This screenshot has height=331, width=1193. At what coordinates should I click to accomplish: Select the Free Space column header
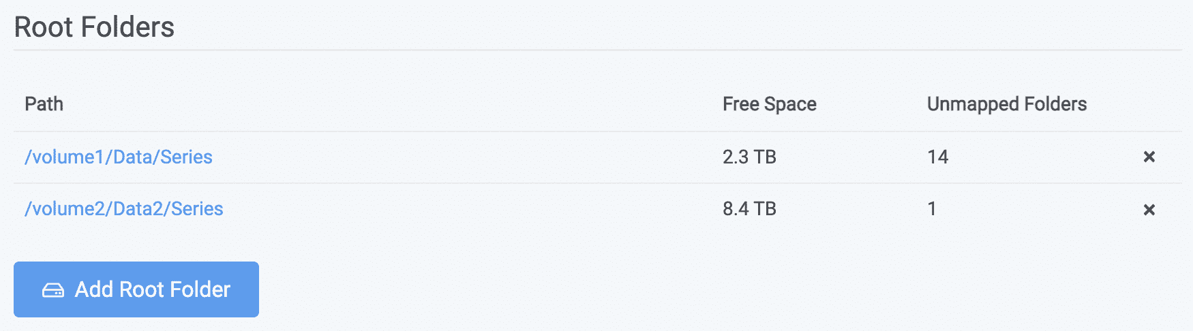click(770, 104)
